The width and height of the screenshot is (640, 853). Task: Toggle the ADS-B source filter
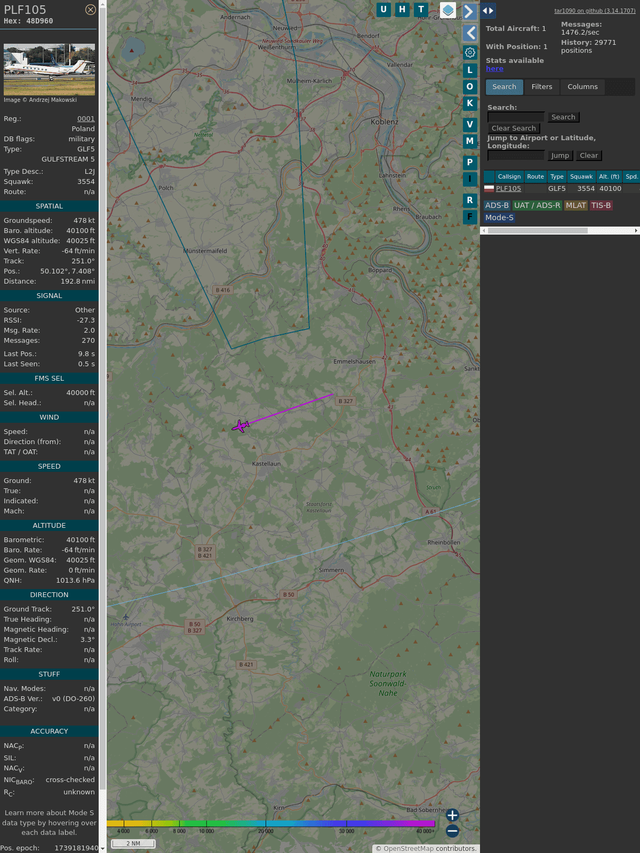point(497,205)
